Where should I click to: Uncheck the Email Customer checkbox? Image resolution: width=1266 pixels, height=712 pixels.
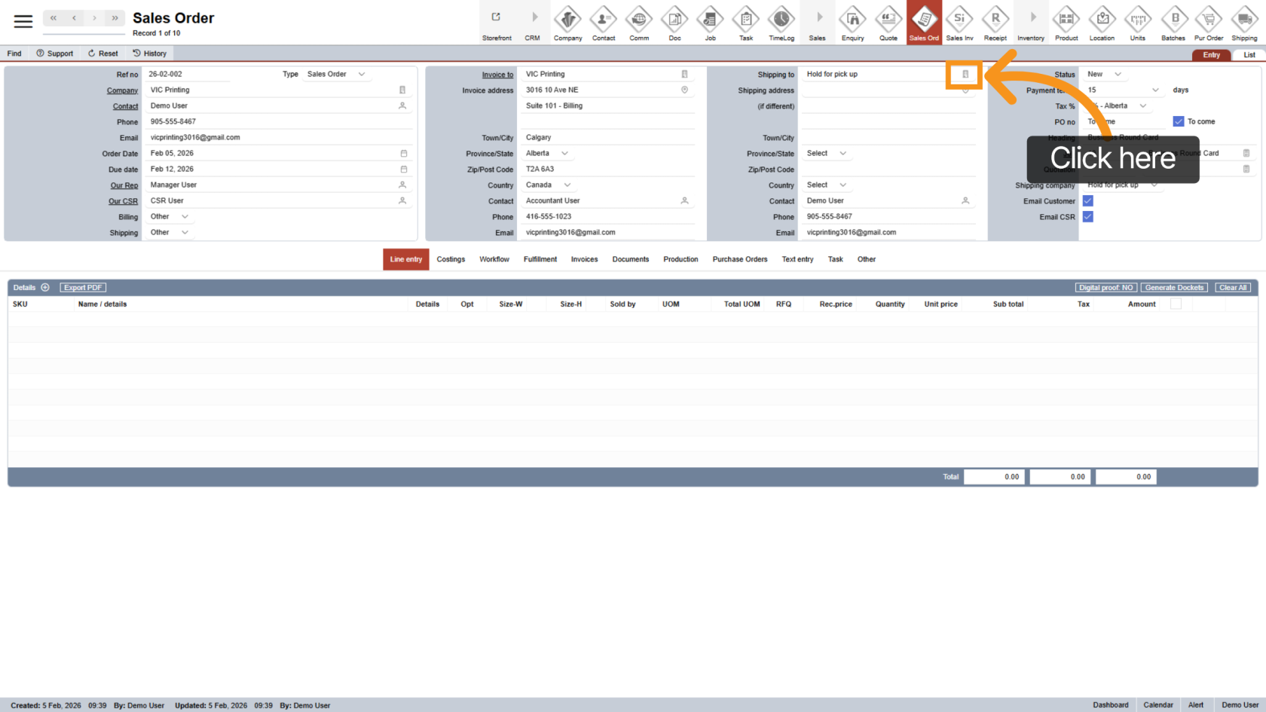1088,201
